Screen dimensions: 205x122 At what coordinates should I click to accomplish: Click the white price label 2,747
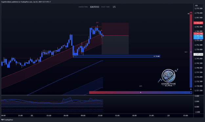[x=198, y=54]
